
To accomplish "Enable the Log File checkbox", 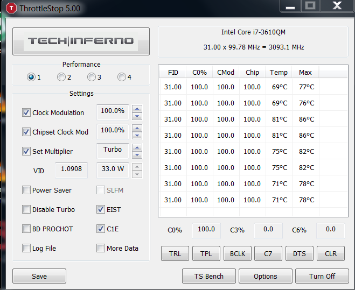I will click(26, 248).
